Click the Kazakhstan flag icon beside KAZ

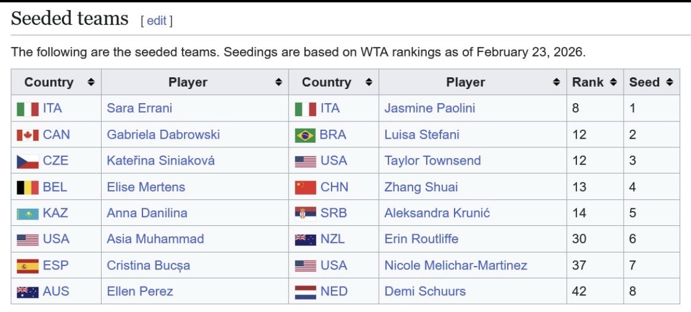[x=28, y=214]
